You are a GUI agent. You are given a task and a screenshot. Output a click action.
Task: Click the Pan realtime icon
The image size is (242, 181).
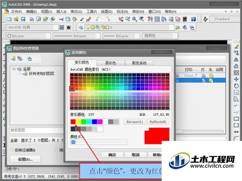121,19
